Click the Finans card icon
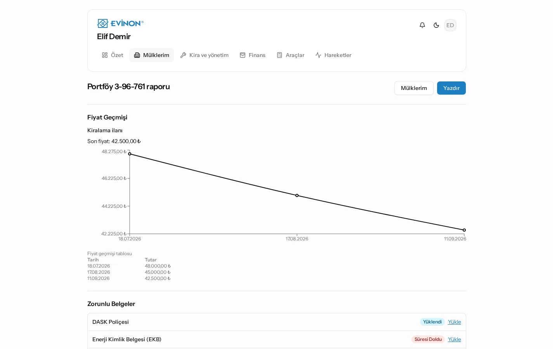Viewport: 559px width, 349px height. pyautogui.click(x=243, y=55)
